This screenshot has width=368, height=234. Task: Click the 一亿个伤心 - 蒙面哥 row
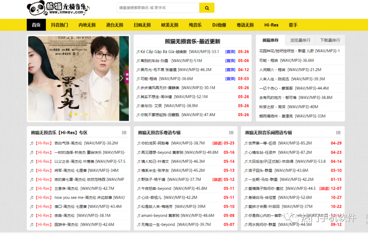[x=300, y=88]
